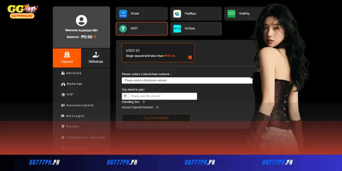Viewport: 342px width, 171px height.
Task: Go to the VIP section
Action: 67,94
